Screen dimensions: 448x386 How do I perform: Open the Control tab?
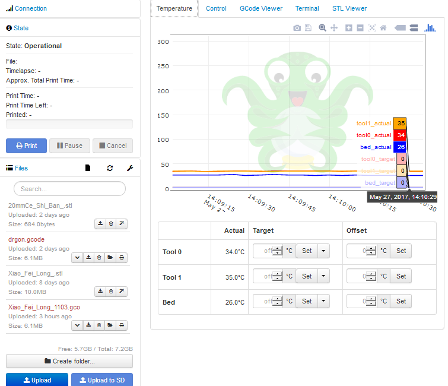[216, 8]
